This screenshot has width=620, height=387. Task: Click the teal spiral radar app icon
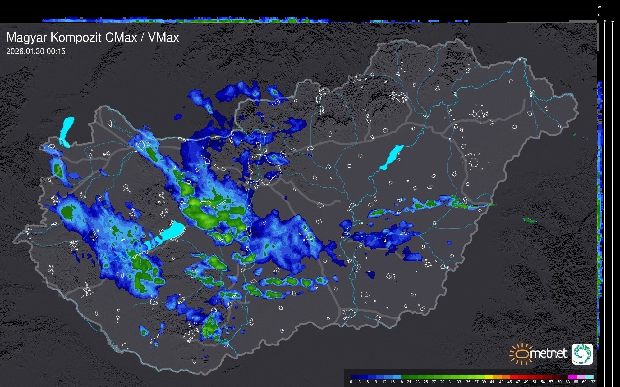(582, 354)
